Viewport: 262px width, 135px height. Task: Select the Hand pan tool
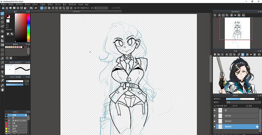pos(2,90)
